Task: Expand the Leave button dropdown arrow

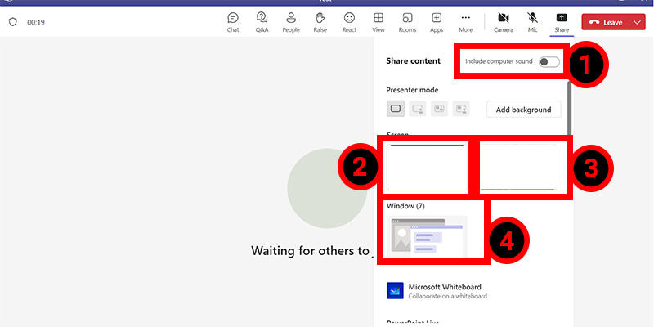Action: click(x=638, y=22)
